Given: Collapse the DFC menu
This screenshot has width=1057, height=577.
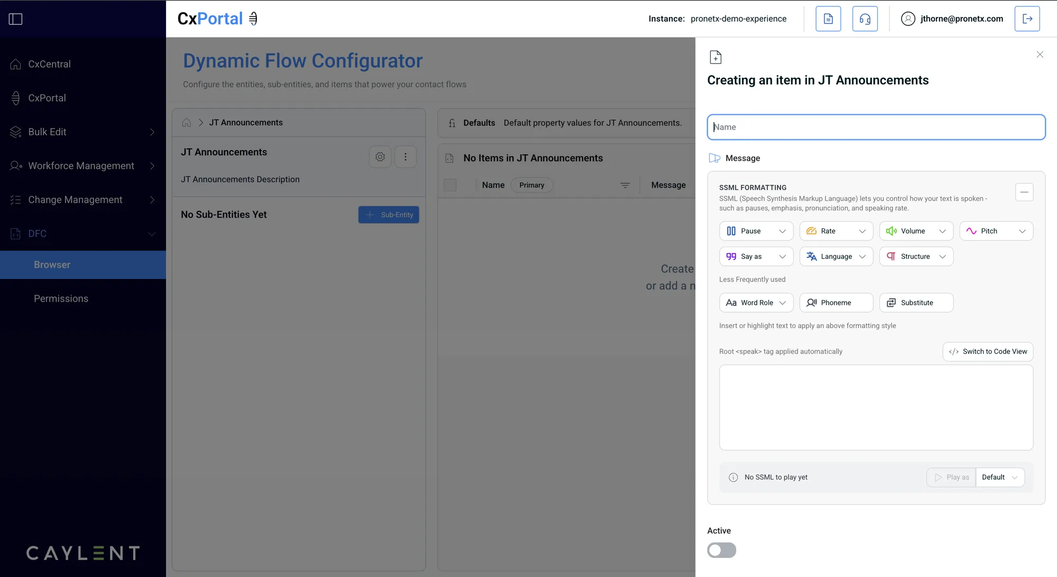Looking at the screenshot, I should (83, 234).
